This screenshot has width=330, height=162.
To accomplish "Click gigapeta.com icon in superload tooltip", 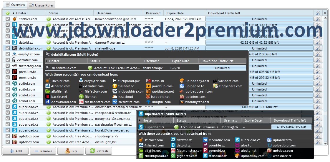I will pos(173,156).
